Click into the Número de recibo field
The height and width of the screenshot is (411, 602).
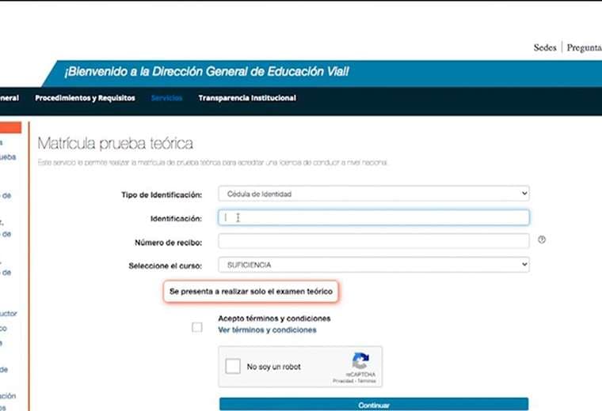coord(373,241)
